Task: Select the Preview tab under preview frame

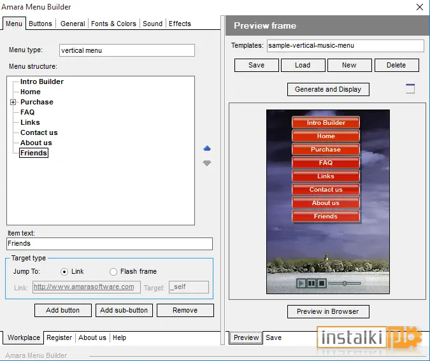Action: click(246, 337)
